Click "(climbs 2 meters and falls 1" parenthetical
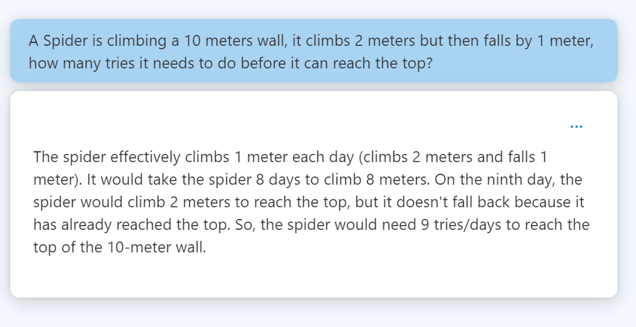Viewport: 636px width, 327px height. 452,157
